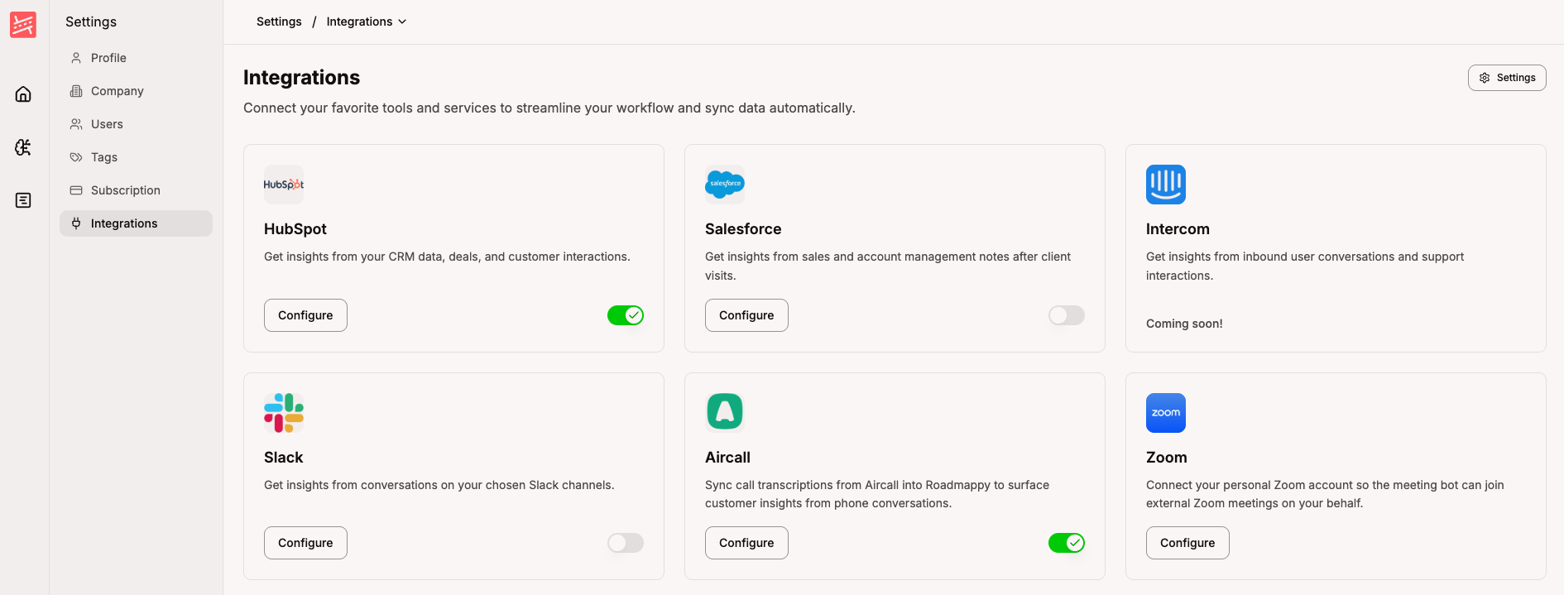Click the red Roadmappy logo
Viewport: 1564px width, 595px height.
click(22, 24)
